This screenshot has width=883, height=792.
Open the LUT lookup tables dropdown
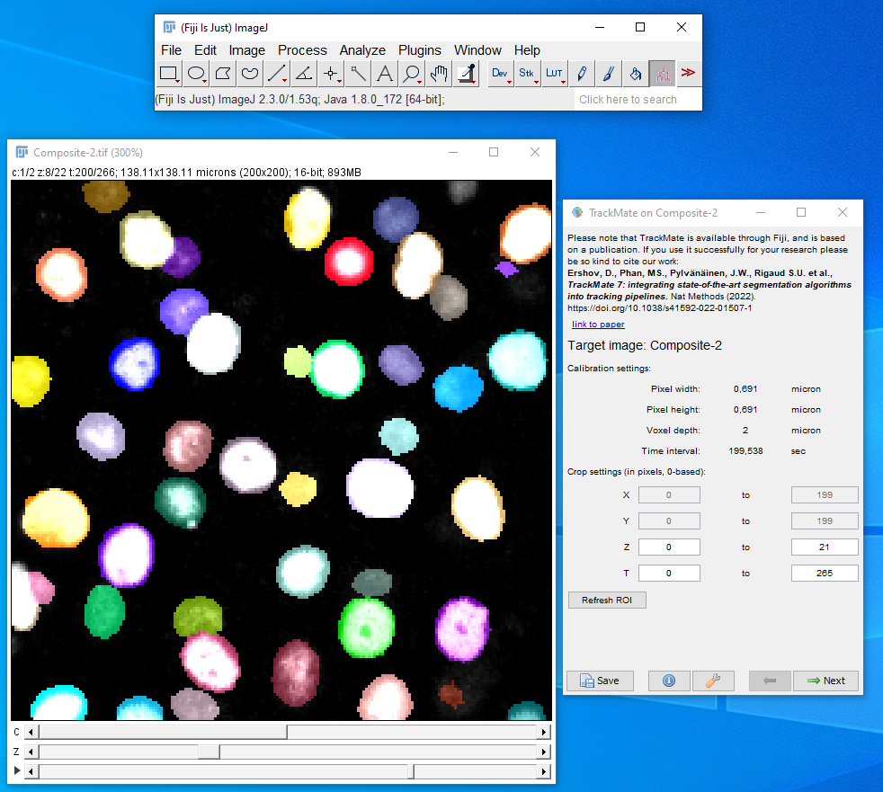point(554,74)
